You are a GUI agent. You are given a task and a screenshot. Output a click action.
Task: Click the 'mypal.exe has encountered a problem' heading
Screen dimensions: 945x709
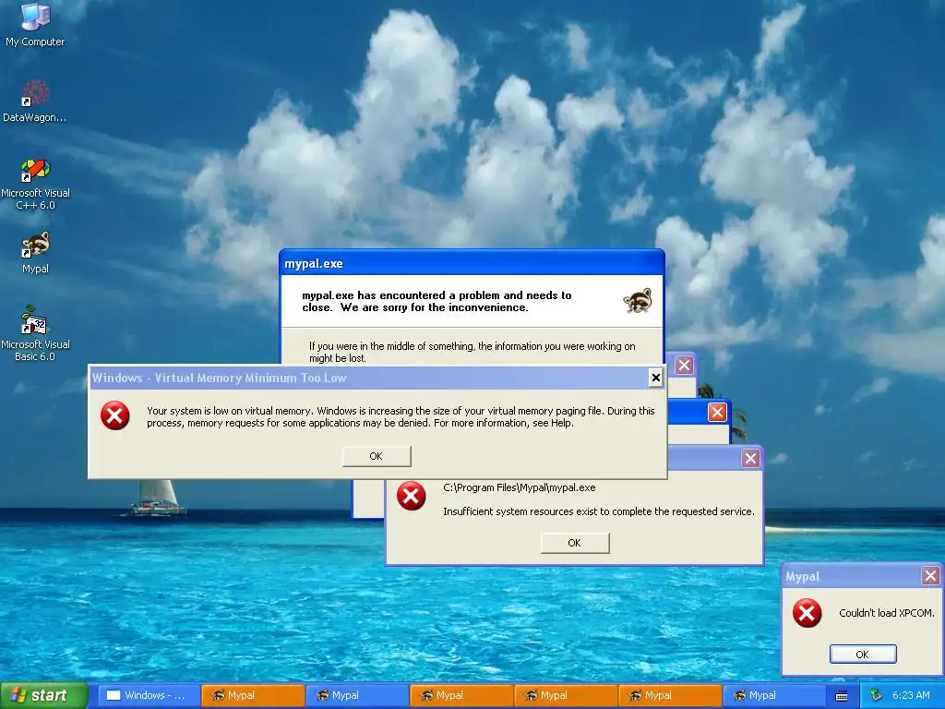[437, 302]
